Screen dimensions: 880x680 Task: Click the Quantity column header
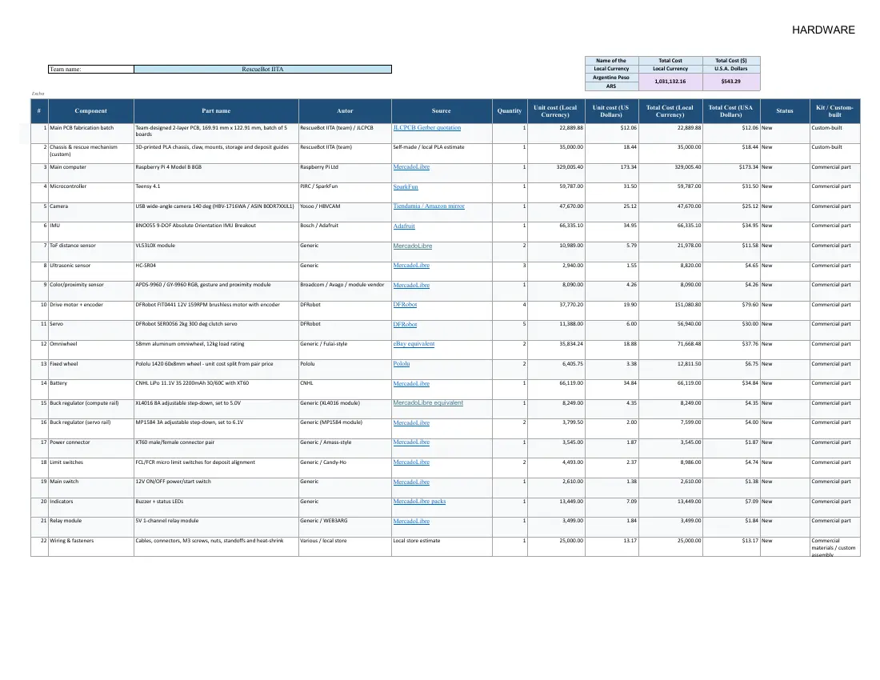point(510,111)
